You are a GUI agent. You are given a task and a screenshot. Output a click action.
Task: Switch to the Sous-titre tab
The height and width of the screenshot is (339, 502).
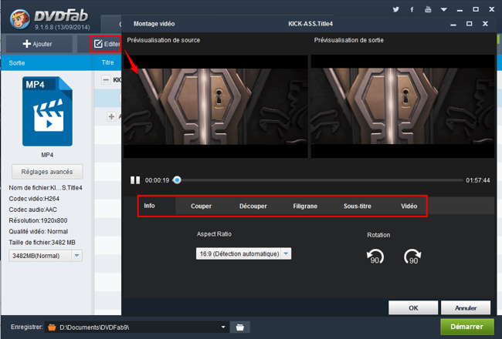[x=358, y=206]
